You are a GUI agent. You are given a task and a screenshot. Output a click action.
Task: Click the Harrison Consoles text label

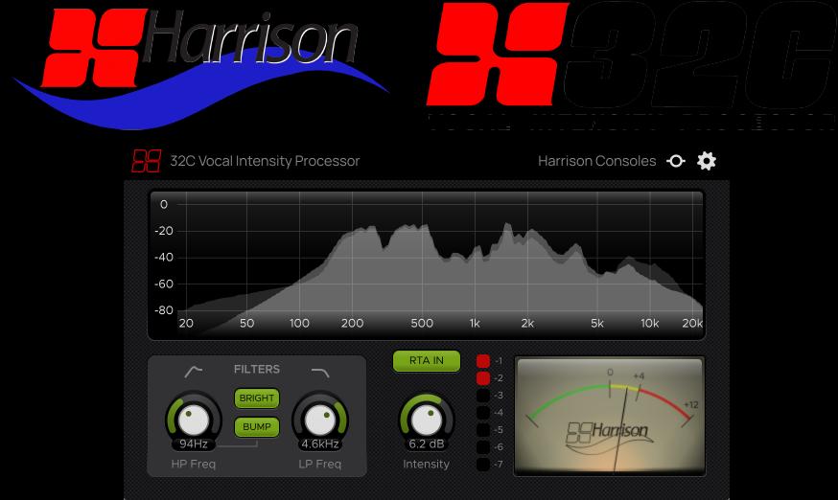(x=596, y=161)
